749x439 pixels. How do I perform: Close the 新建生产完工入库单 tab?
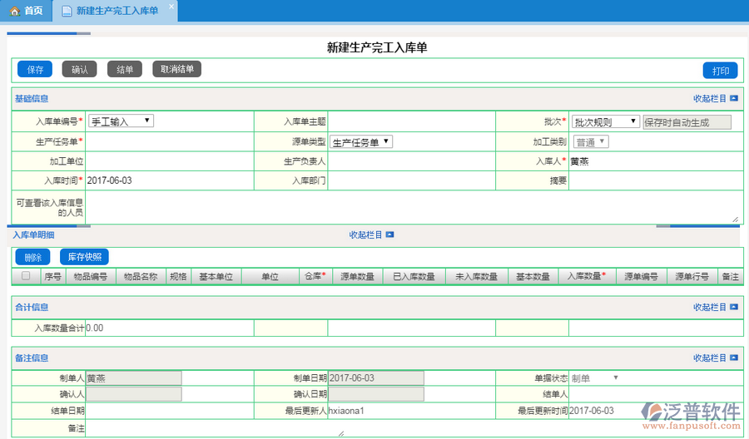pyautogui.click(x=171, y=7)
